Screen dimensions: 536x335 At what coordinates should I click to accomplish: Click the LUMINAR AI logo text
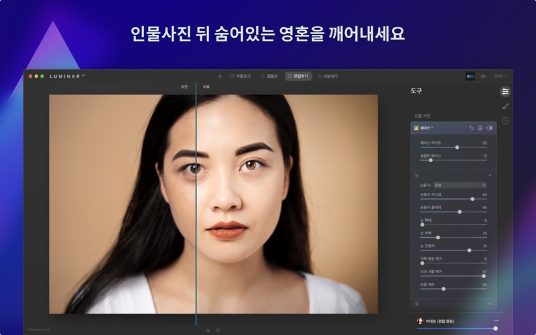coord(68,76)
